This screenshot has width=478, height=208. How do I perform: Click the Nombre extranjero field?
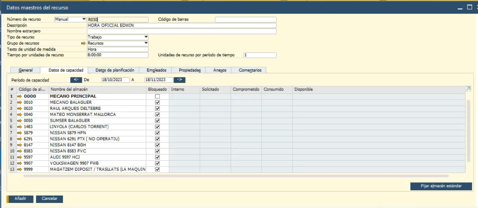click(182, 31)
